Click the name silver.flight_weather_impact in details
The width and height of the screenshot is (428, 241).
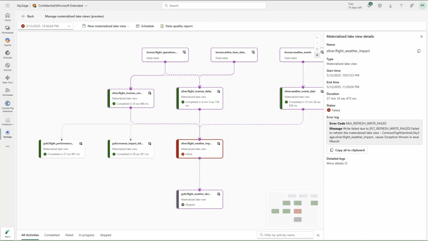(348, 51)
